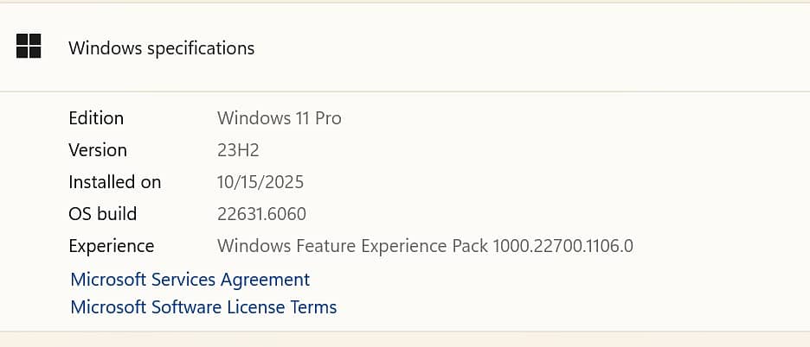Select the Installed on label
810x347 pixels.
[x=115, y=182]
